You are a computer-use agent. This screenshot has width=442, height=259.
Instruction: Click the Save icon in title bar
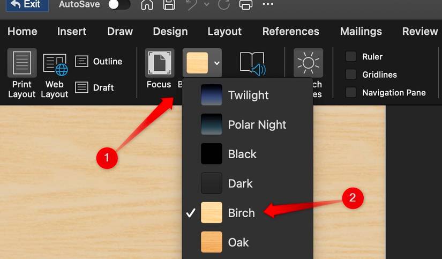pyautogui.click(x=169, y=5)
